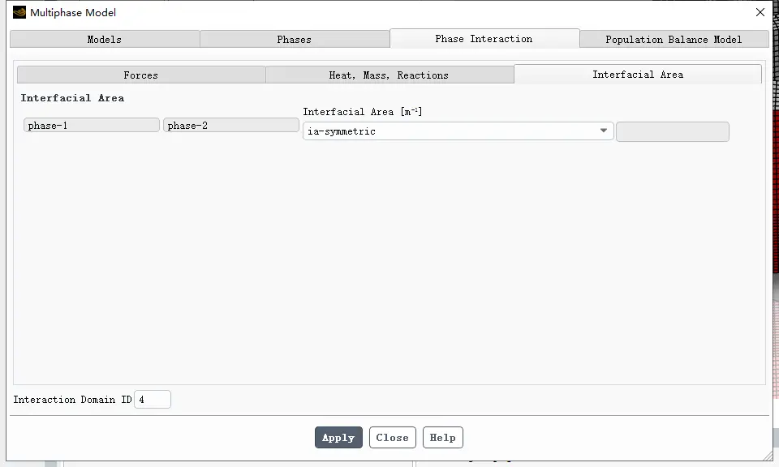Click the Close button at the bottom
The height and width of the screenshot is (467, 779).
[x=393, y=437]
